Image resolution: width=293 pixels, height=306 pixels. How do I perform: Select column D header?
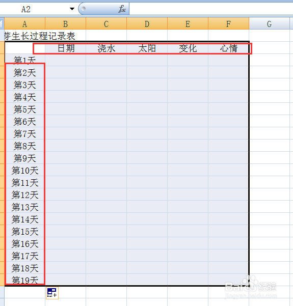(x=147, y=24)
